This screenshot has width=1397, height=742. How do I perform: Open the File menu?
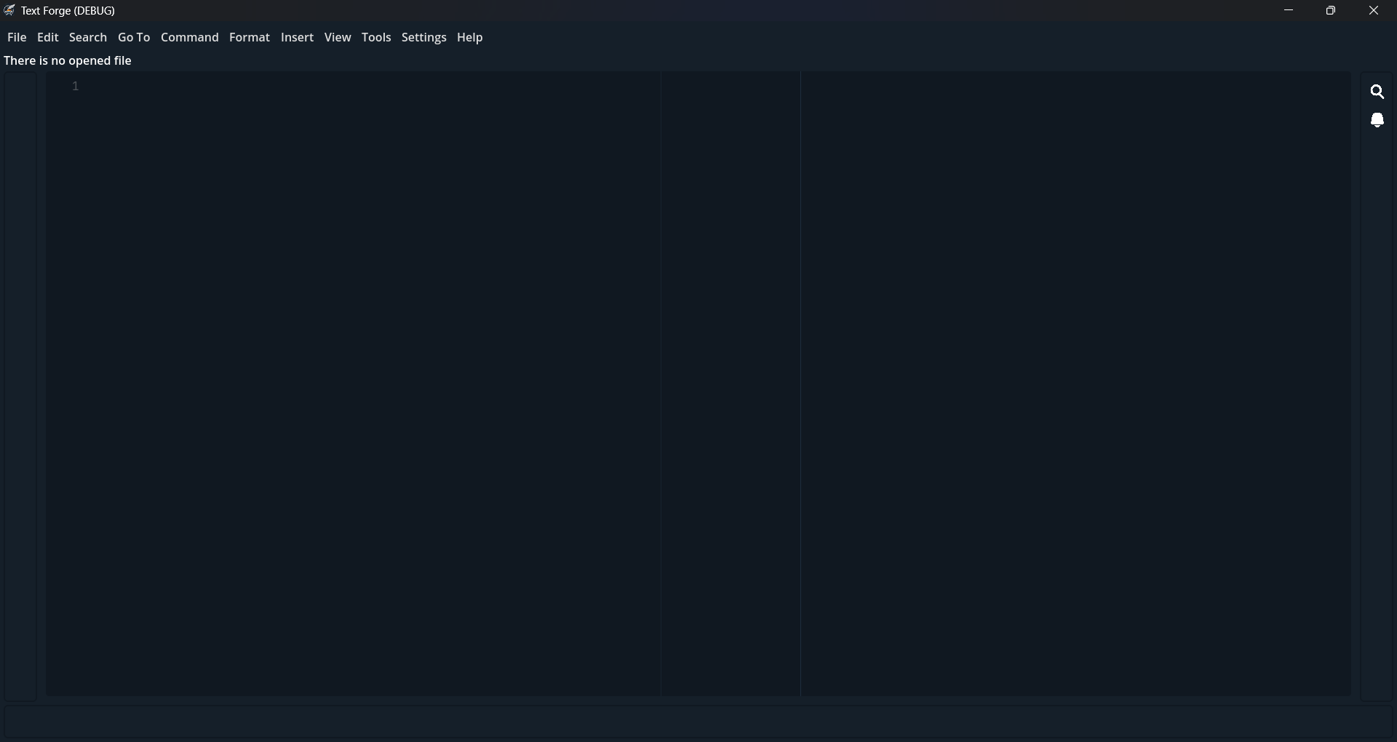click(17, 38)
